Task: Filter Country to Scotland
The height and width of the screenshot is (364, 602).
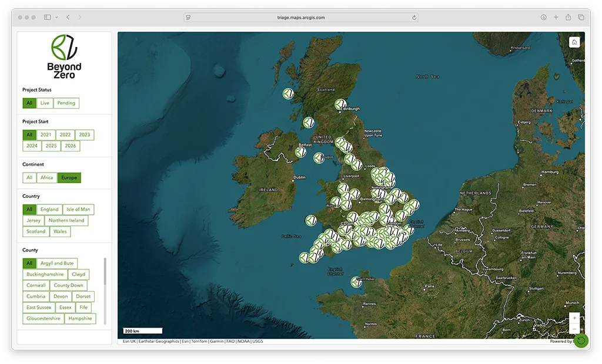Action: (x=36, y=232)
